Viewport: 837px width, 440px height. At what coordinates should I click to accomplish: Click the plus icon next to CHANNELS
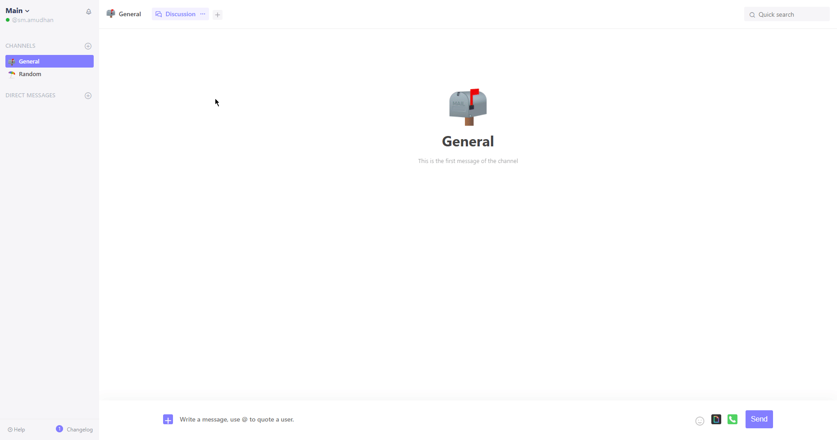coord(88,46)
